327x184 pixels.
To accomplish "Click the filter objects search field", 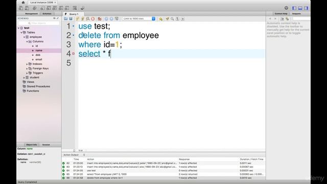I will click(39, 23).
